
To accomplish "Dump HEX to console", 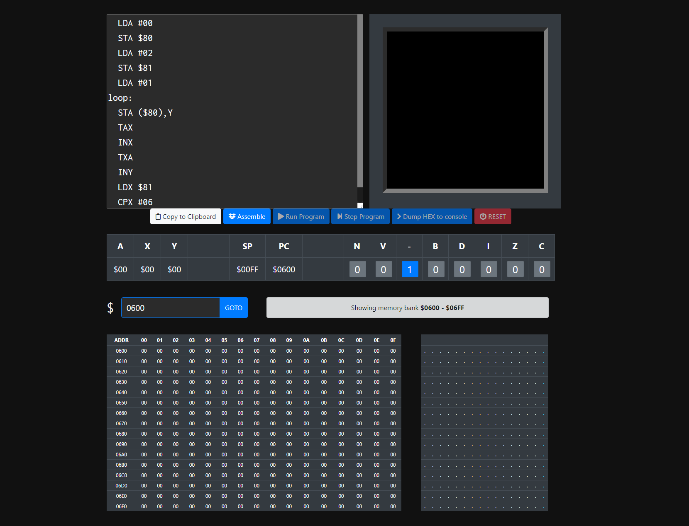I will tap(432, 216).
